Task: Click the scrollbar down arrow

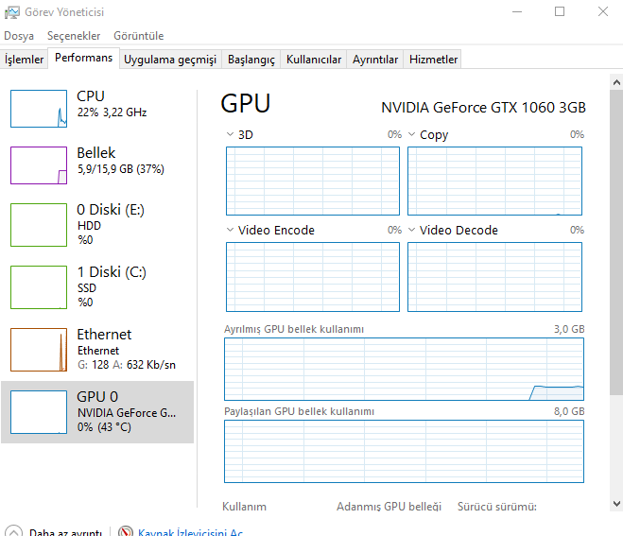Action: click(616, 504)
